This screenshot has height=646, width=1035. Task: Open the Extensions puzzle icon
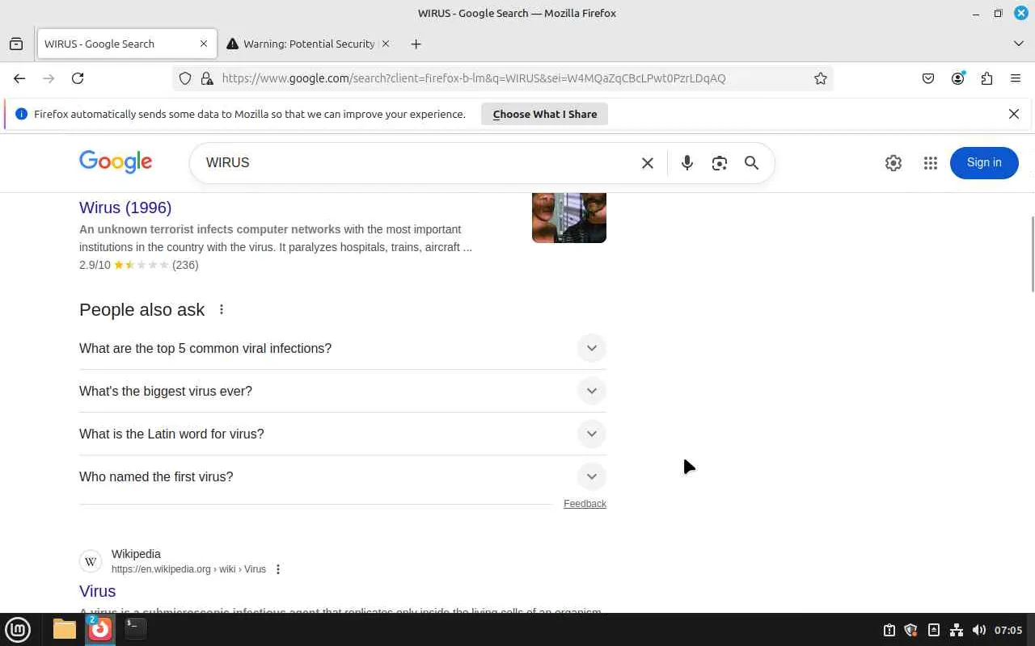tap(986, 78)
